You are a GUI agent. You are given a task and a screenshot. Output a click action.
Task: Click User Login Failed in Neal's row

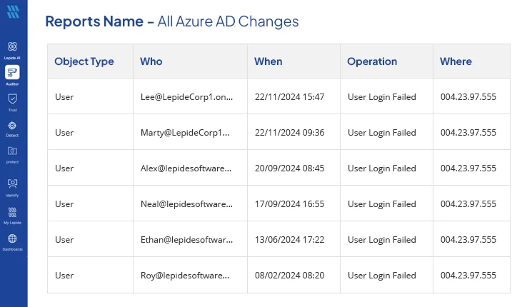tap(382, 203)
